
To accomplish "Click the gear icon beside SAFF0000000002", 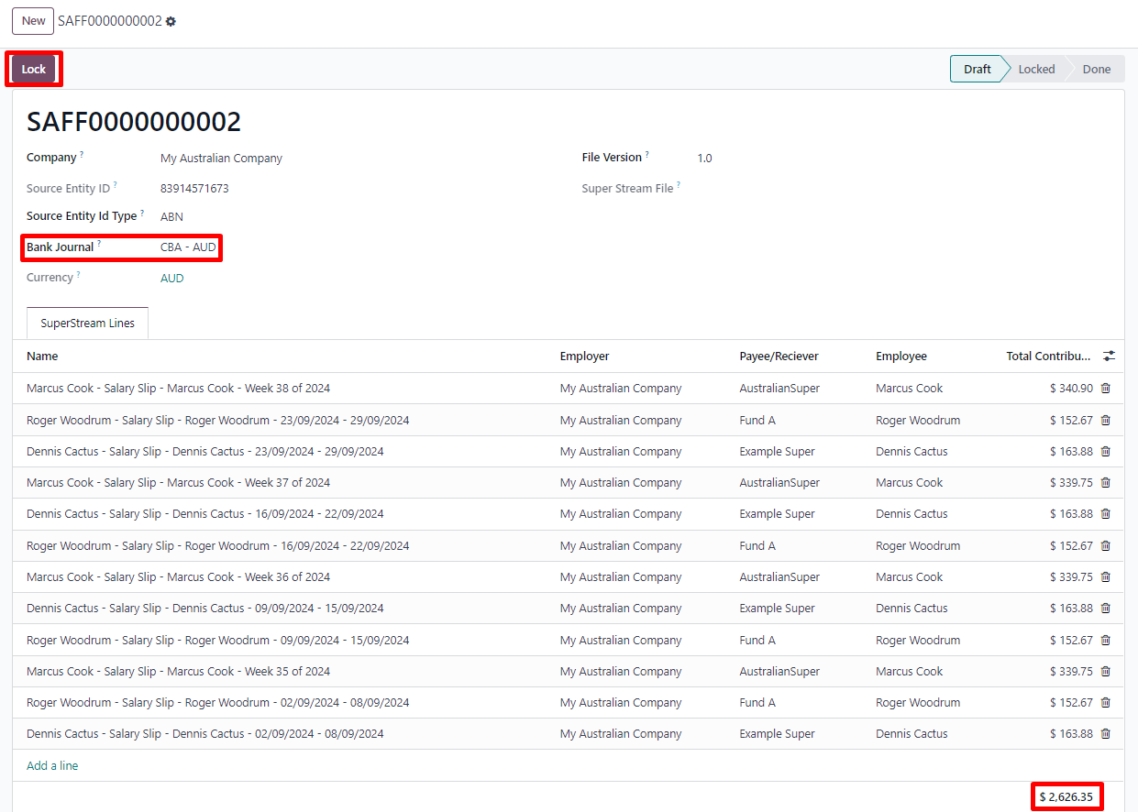I will pos(171,21).
